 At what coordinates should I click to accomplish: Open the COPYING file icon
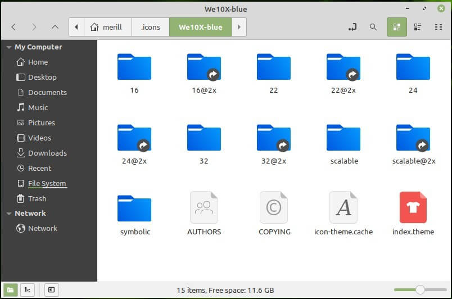coord(274,207)
